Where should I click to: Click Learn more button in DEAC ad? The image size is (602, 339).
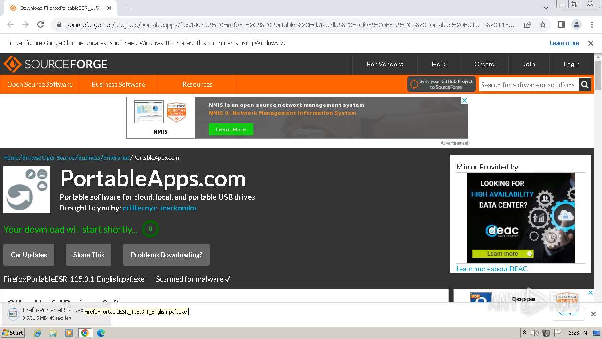coord(503,254)
